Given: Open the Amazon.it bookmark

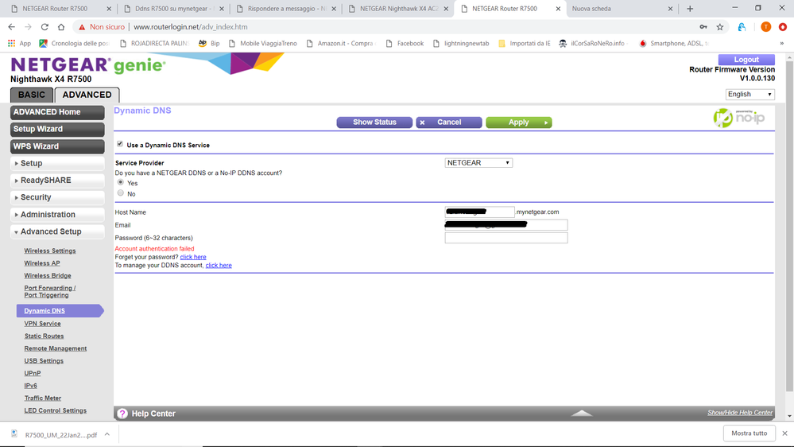Looking at the screenshot, I should pyautogui.click(x=341, y=44).
